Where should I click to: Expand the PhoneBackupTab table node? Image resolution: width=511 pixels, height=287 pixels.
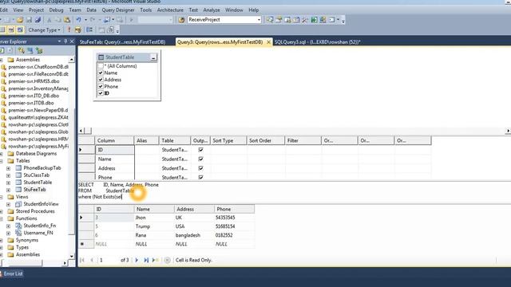[9, 168]
